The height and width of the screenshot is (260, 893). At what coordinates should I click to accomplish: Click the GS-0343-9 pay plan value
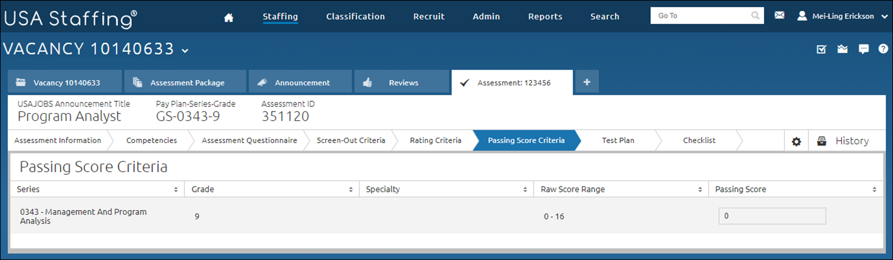[188, 117]
